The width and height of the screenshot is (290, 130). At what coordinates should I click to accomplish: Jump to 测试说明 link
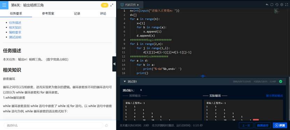15,37
